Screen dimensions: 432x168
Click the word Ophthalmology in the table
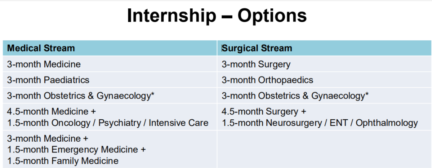click(x=387, y=123)
